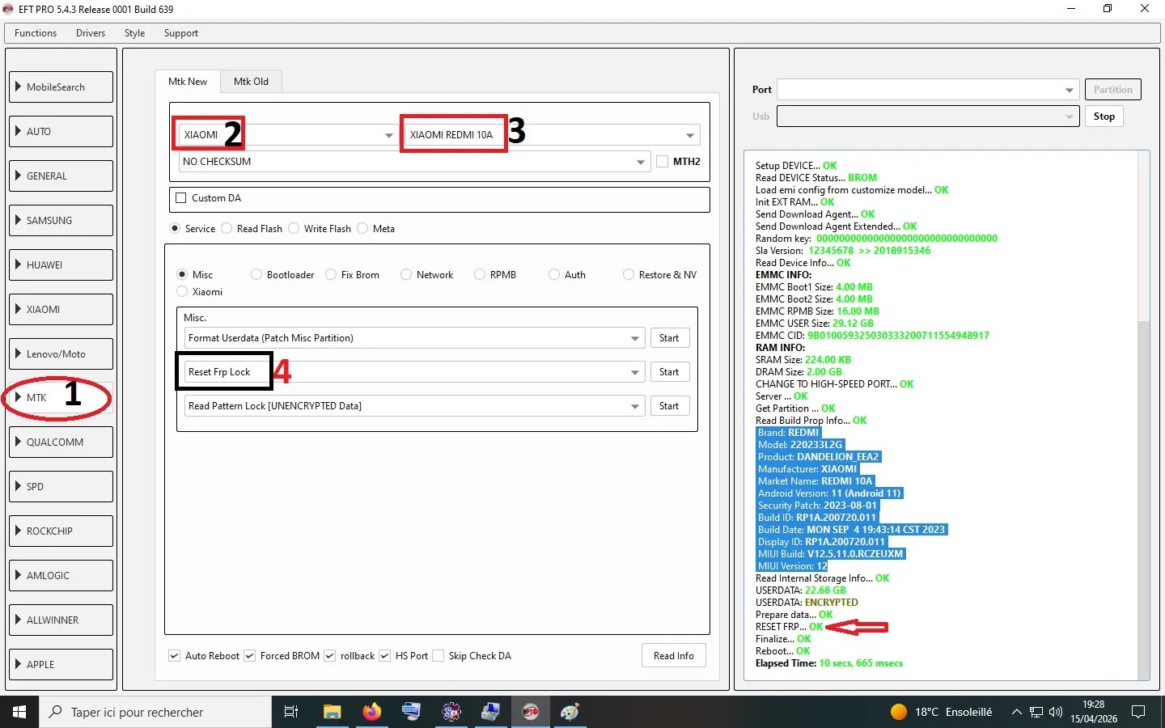Enable the MTH2 checkbox
The height and width of the screenshot is (728, 1165).
tap(663, 162)
